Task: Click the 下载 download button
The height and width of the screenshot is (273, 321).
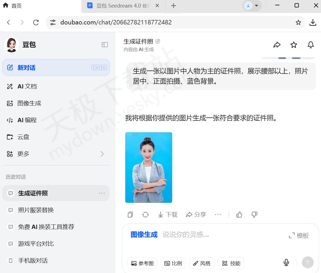Action: pyautogui.click(x=168, y=215)
